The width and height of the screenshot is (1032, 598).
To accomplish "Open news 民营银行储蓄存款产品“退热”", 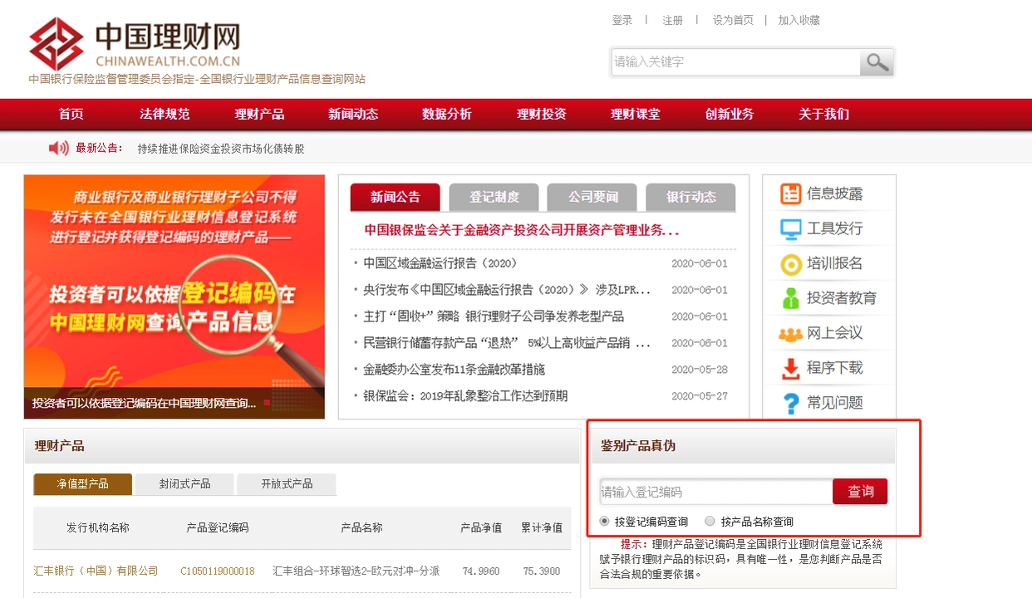I will pos(507,343).
